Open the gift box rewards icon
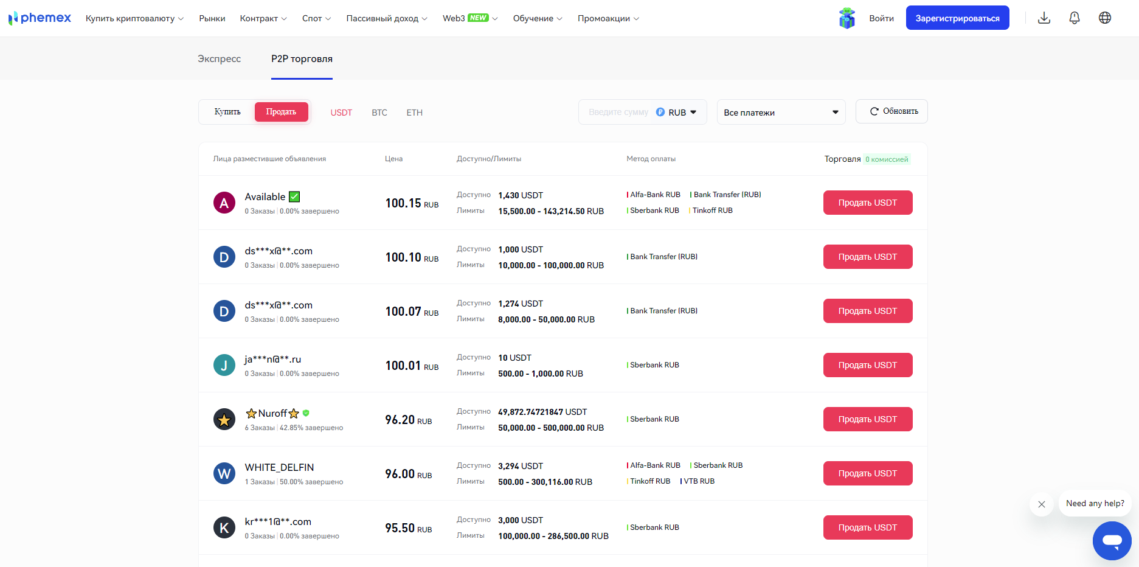The image size is (1139, 567). pyautogui.click(x=847, y=18)
